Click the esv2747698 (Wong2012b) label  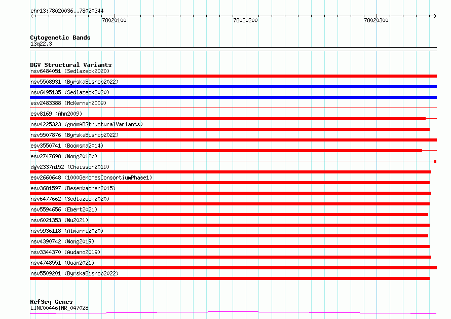coord(64,156)
